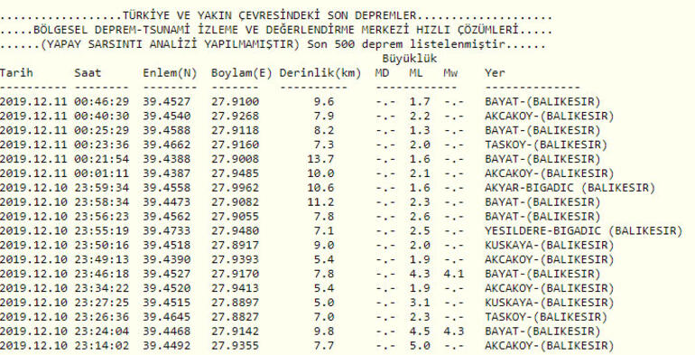Click ML value 2.2
The width and height of the screenshot is (695, 355).
420,117
